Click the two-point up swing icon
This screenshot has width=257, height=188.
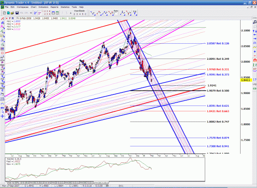click(x=98, y=13)
